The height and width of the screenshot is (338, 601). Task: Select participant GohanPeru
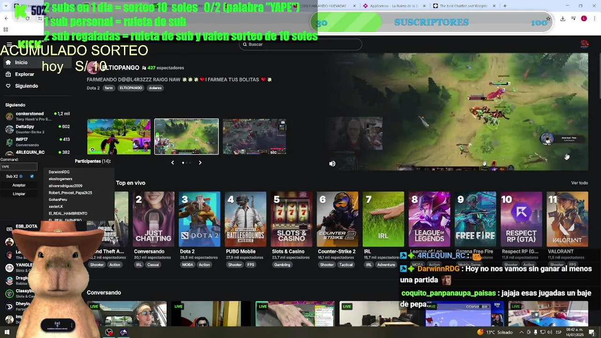(x=58, y=200)
